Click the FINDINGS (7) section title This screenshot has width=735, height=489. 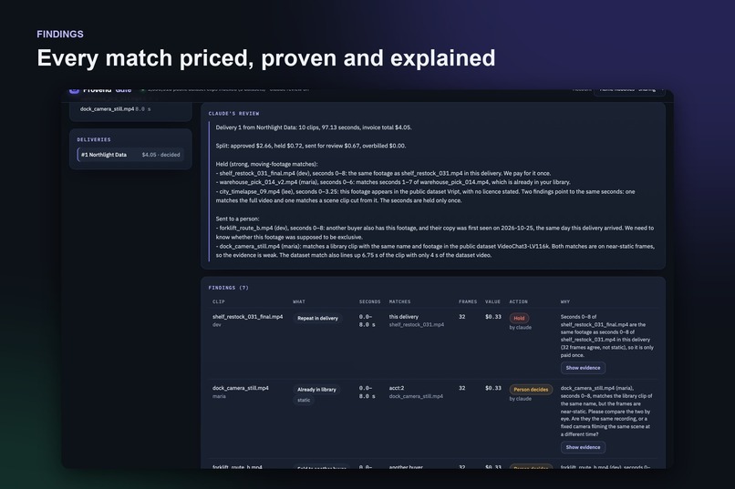coord(229,288)
